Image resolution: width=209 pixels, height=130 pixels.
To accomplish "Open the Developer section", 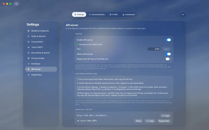I will coord(41,64).
